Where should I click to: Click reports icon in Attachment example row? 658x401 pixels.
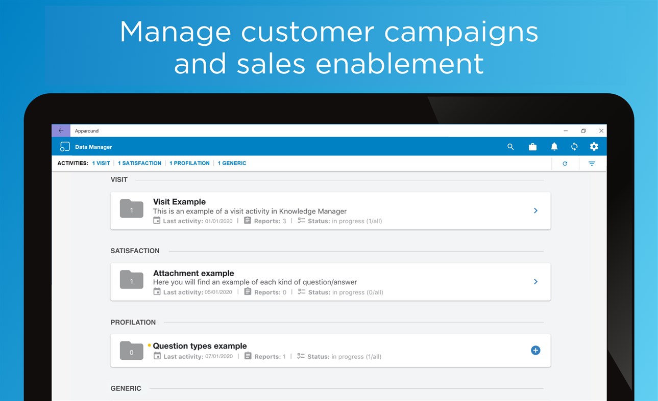pos(247,291)
